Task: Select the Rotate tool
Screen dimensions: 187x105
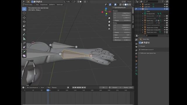Action: coord(24,22)
